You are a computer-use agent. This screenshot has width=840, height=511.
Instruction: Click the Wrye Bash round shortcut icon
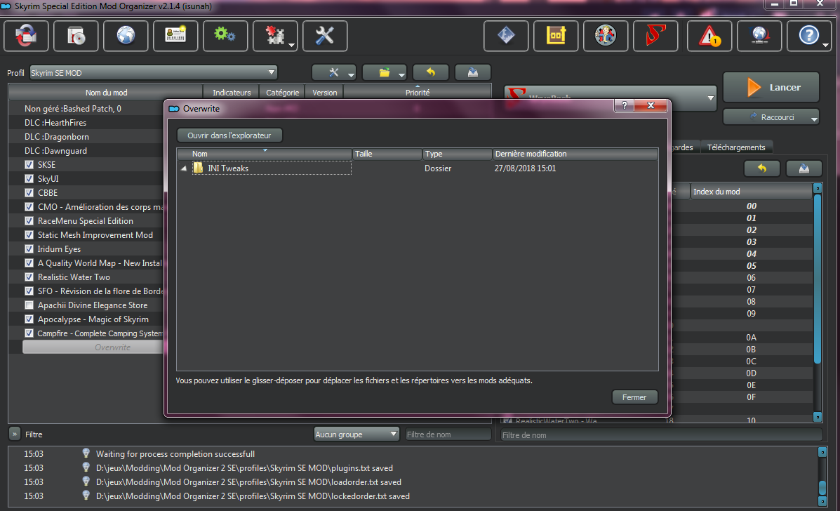(x=606, y=36)
